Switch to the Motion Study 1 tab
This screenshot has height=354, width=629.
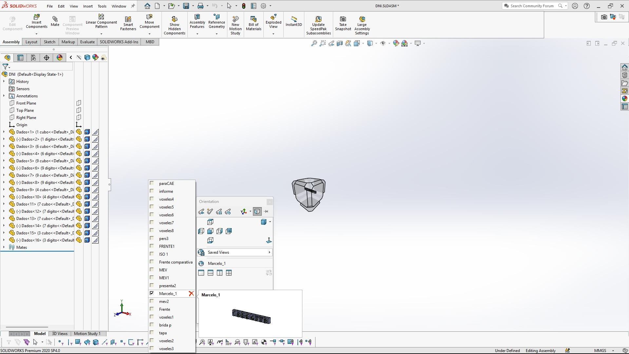pos(87,334)
